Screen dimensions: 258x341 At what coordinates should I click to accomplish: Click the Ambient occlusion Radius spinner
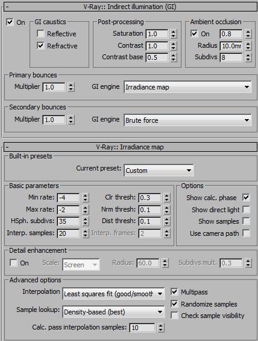click(x=248, y=46)
